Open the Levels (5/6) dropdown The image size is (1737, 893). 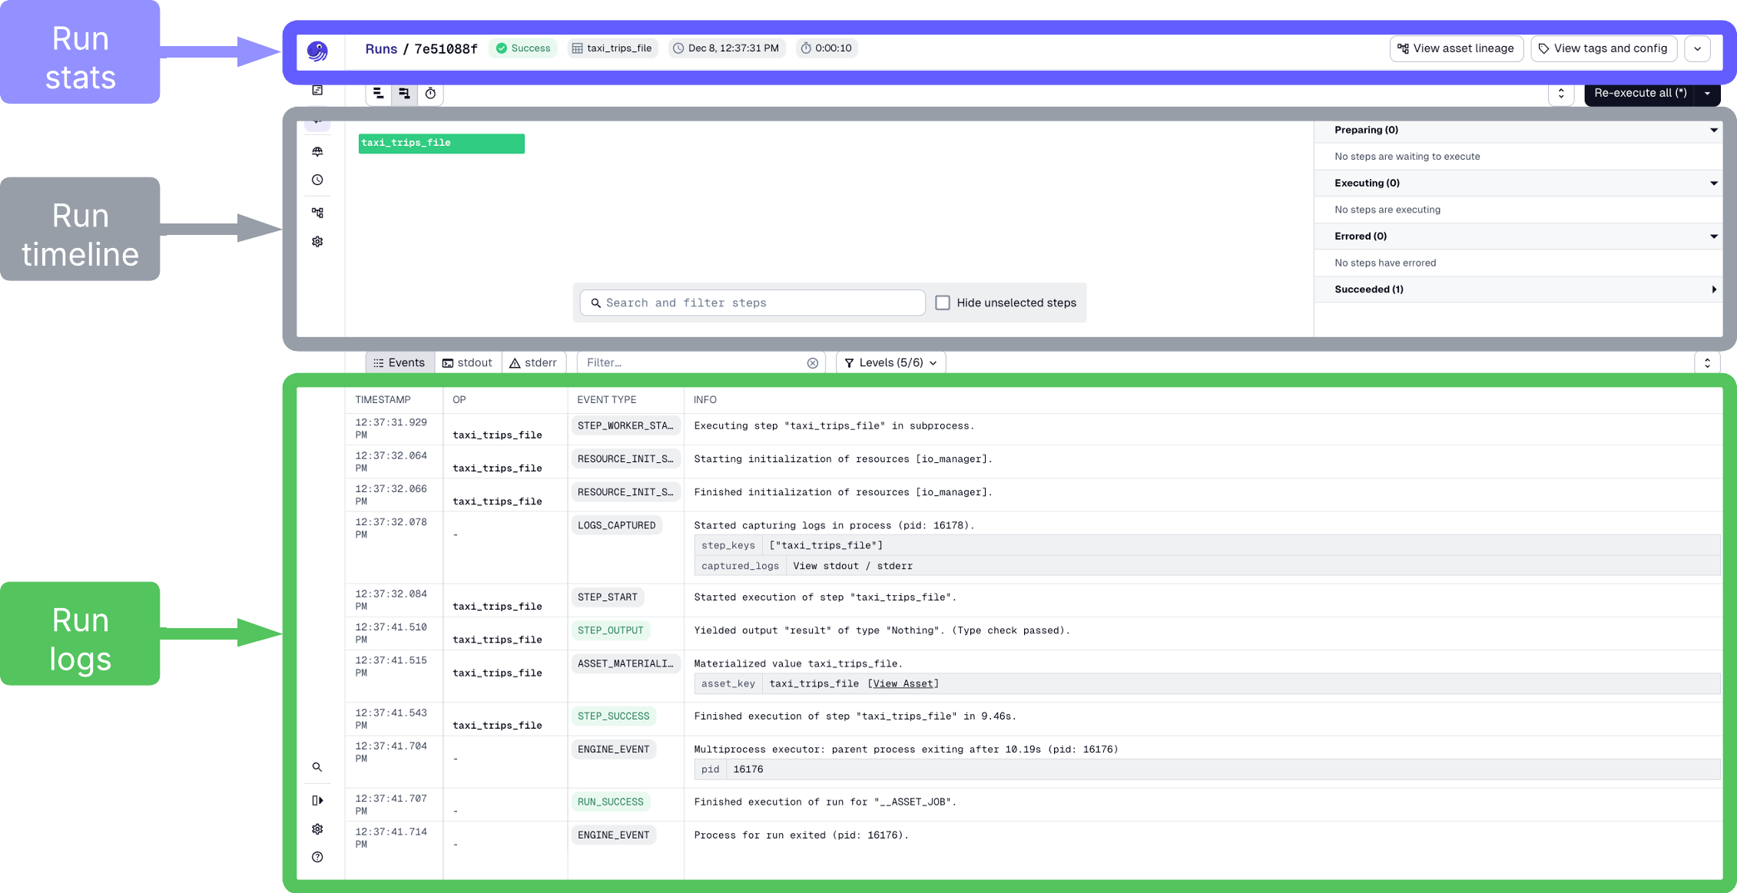pyautogui.click(x=890, y=362)
